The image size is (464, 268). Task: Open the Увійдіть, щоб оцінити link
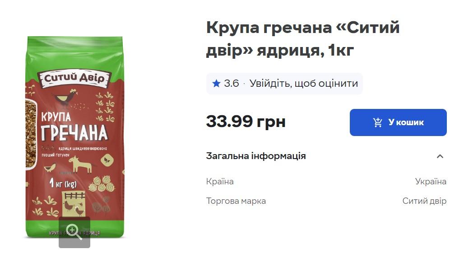point(304,84)
